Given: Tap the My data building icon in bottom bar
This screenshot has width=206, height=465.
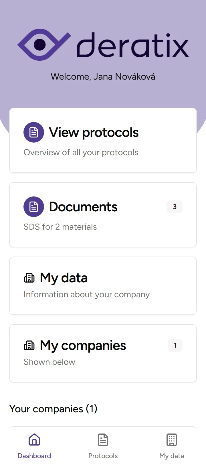Looking at the screenshot, I should 171,440.
